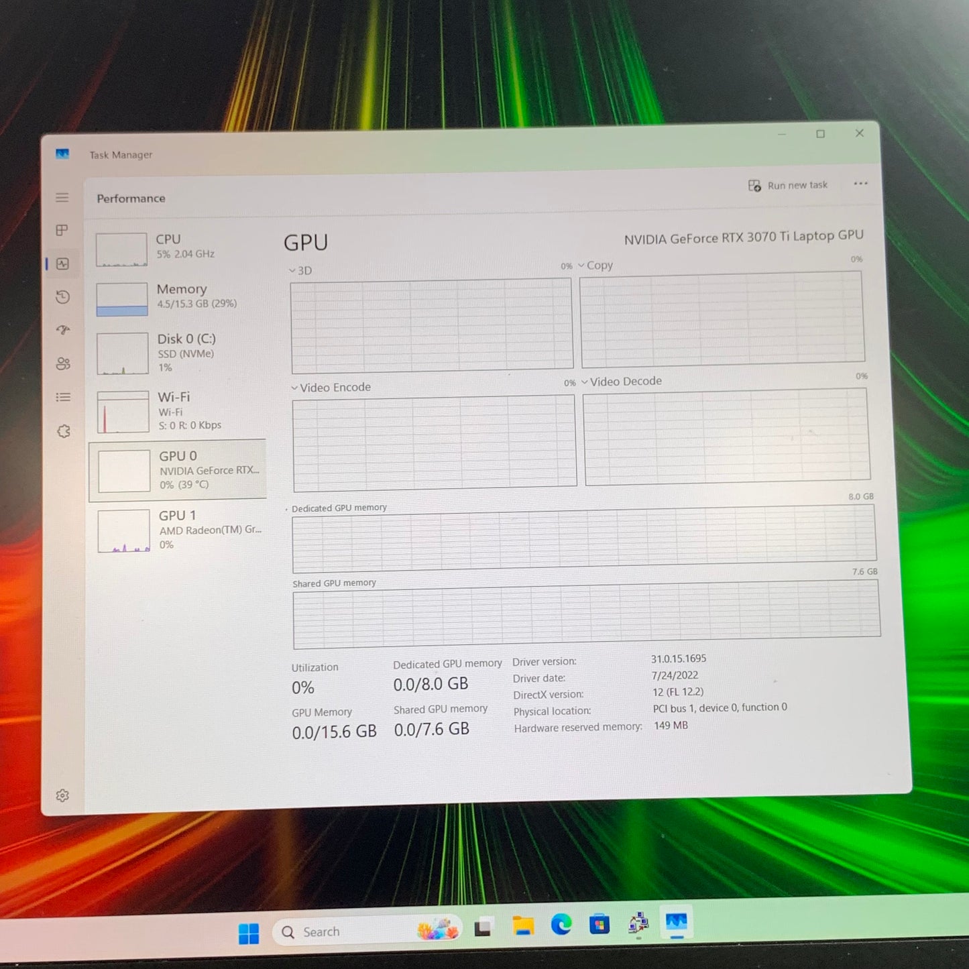Click the 149 MB hardware reserved value
969x969 pixels.
click(671, 726)
